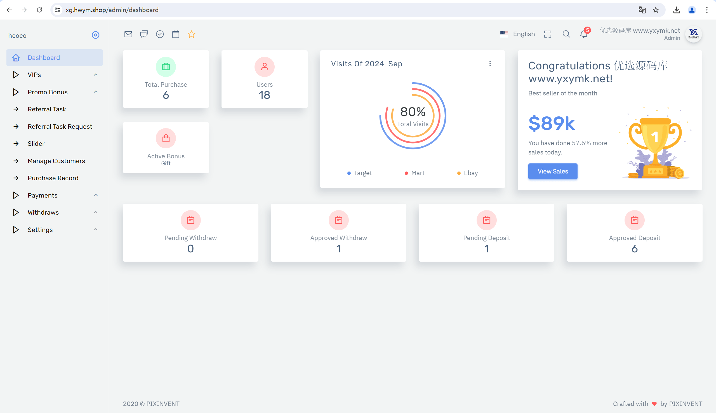Open the calendar icon in toolbar
The width and height of the screenshot is (716, 413).
tap(176, 34)
